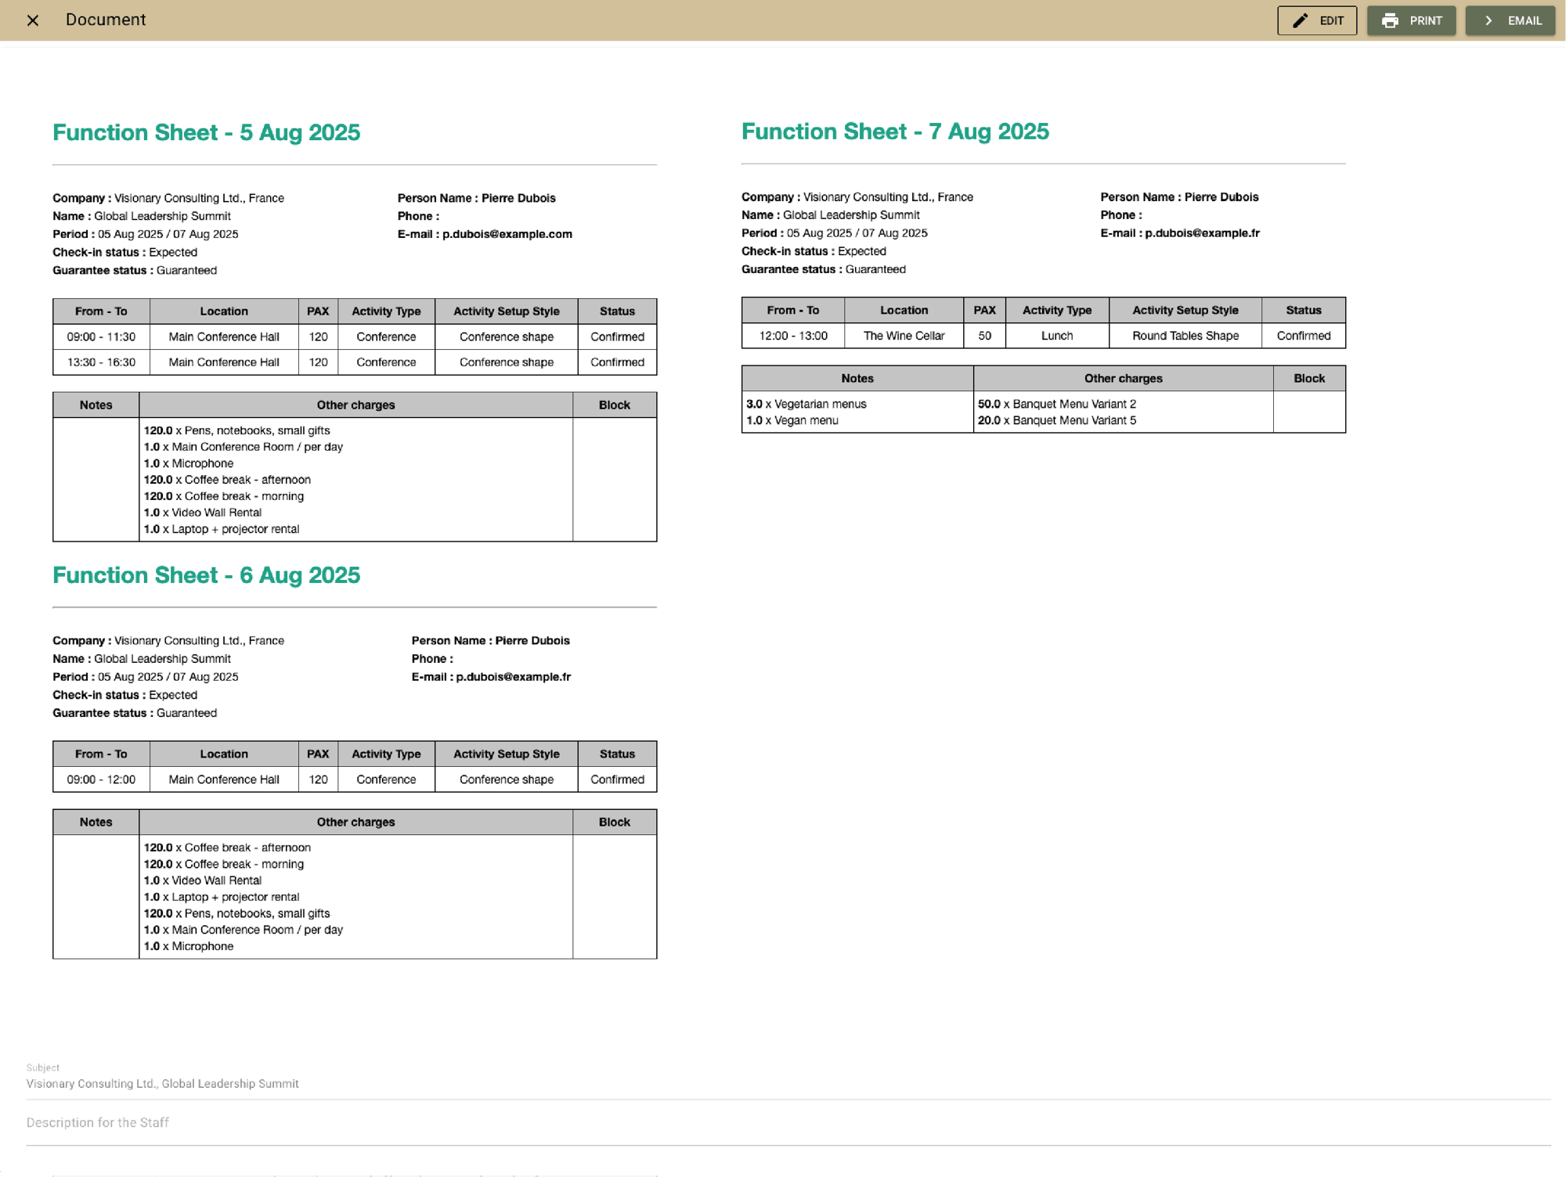Click the Confirmed status cell for the Lunch activity
The image size is (1566, 1177).
point(1304,336)
